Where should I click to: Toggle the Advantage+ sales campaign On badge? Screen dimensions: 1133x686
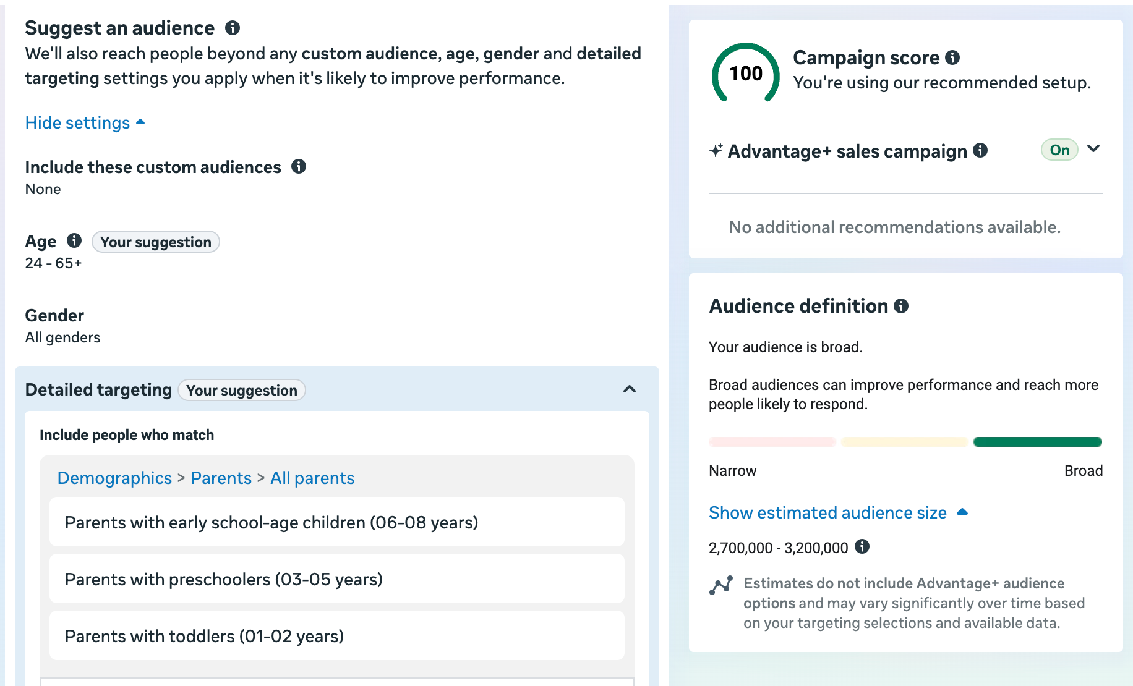pos(1059,150)
